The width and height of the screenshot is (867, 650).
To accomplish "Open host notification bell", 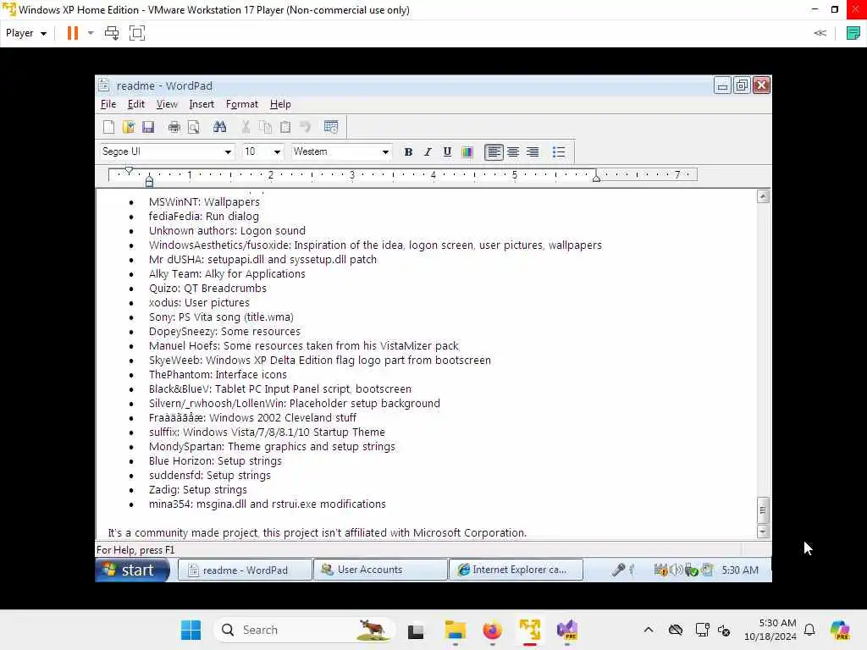I will click(x=809, y=630).
